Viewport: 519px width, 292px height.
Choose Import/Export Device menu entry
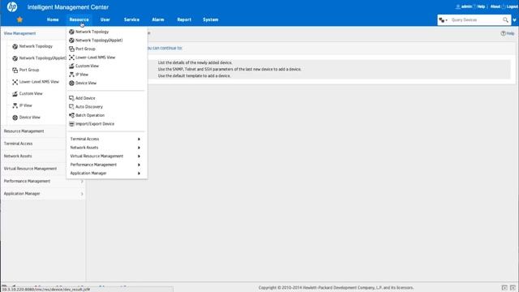pos(95,124)
